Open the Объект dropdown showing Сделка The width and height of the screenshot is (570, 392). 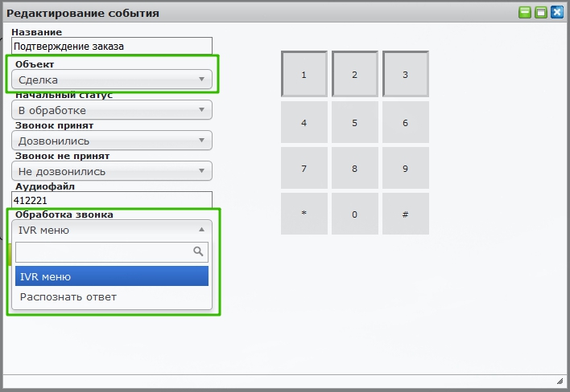[112, 80]
